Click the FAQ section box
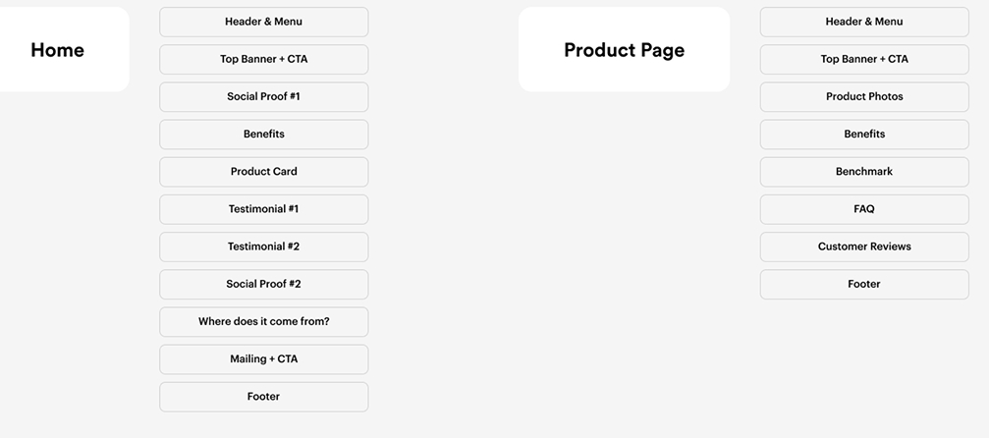This screenshot has width=989, height=438. click(864, 209)
